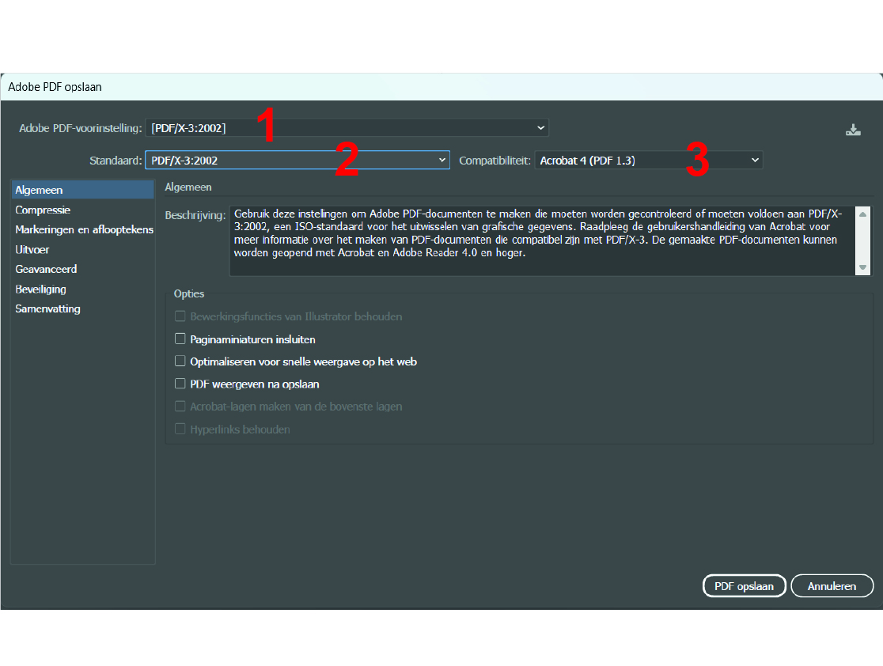Click the Annuleren button
This screenshot has height=666, width=883.
coord(832,586)
